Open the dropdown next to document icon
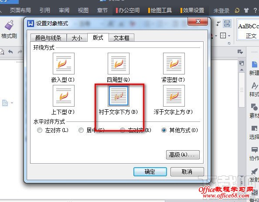This screenshot has height=202, width=259. (x=12, y=103)
